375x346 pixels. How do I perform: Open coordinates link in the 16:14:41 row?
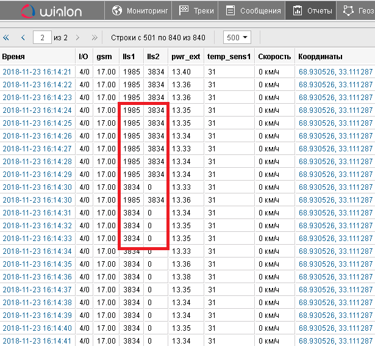pos(335,341)
